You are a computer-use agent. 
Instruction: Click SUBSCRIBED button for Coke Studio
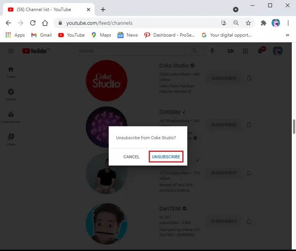coord(224,78)
